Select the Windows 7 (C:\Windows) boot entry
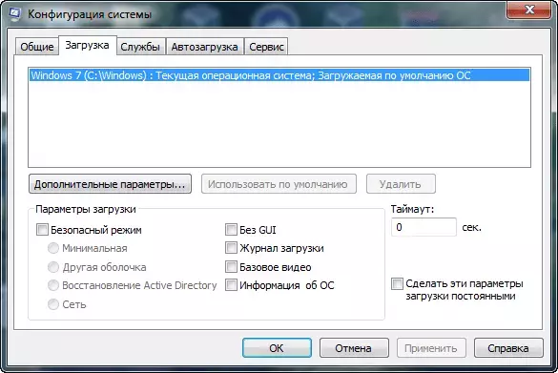 coord(279,75)
